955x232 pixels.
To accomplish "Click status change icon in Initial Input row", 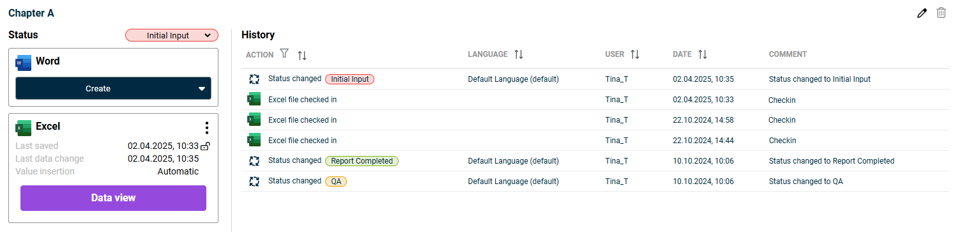I will pos(254,79).
